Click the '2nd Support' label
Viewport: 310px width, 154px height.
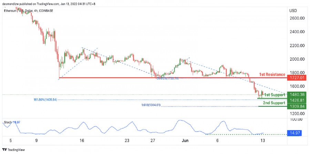click(274, 103)
